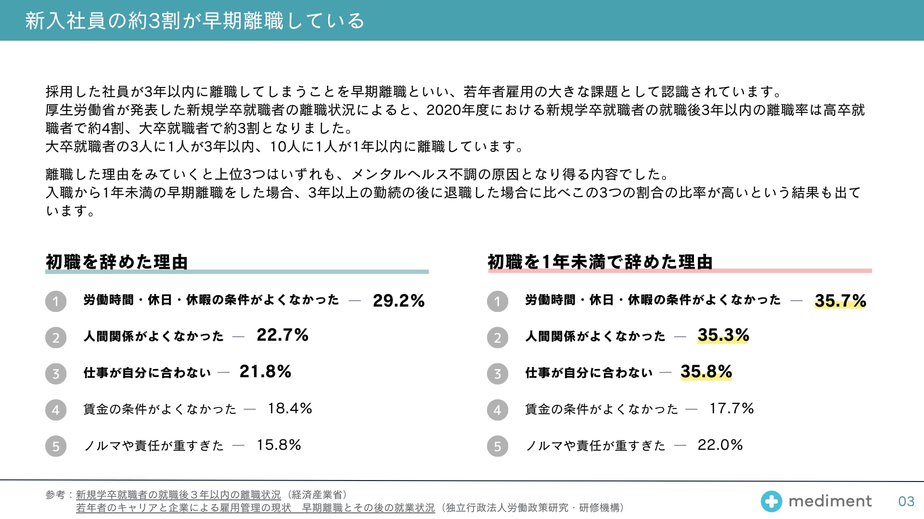Click the 初職を1年未満で辞めた理由 heading
Image resolution: width=924 pixels, height=519 pixels.
click(600, 262)
